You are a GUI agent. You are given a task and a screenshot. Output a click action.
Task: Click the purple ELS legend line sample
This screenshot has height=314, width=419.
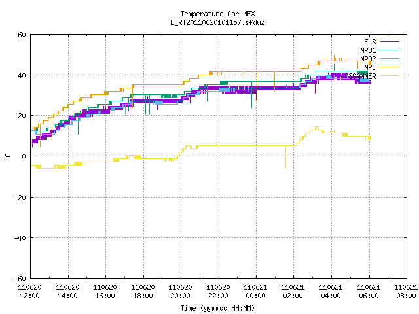[390, 42]
